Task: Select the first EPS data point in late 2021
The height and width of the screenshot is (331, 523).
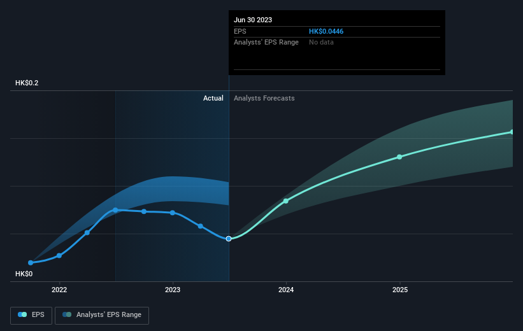Action: coord(31,263)
